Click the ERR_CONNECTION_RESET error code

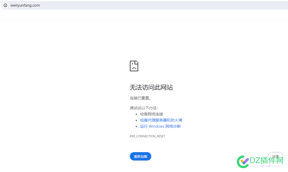point(147,136)
